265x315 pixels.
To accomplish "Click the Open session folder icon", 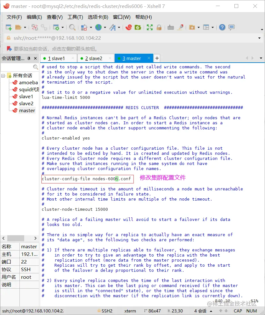I will click(x=18, y=27).
